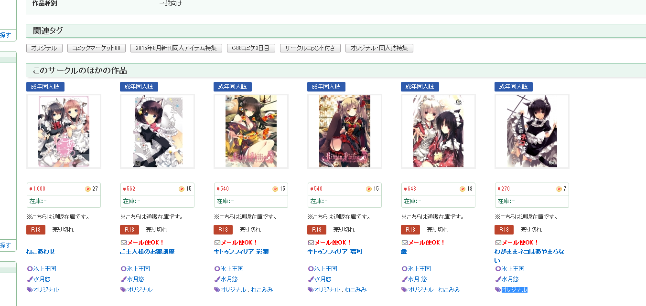Viewport: 646px width, 306px height.
Task: Click the サークルコメント付き tag
Action: point(310,48)
